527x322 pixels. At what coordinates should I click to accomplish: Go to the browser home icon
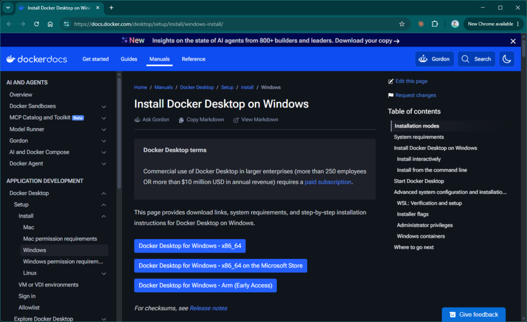pyautogui.click(x=50, y=24)
